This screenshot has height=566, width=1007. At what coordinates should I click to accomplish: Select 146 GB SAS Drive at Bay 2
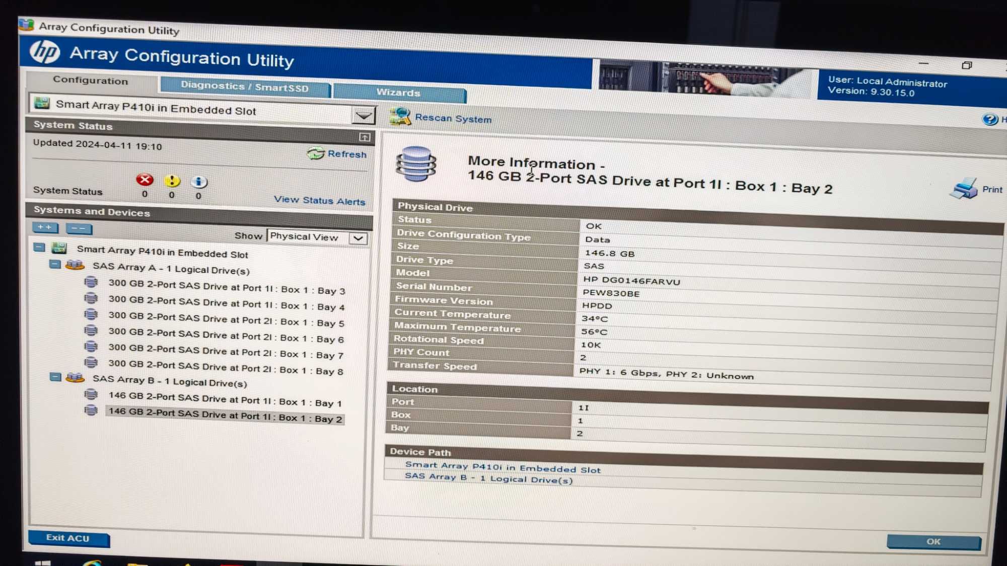pyautogui.click(x=225, y=415)
